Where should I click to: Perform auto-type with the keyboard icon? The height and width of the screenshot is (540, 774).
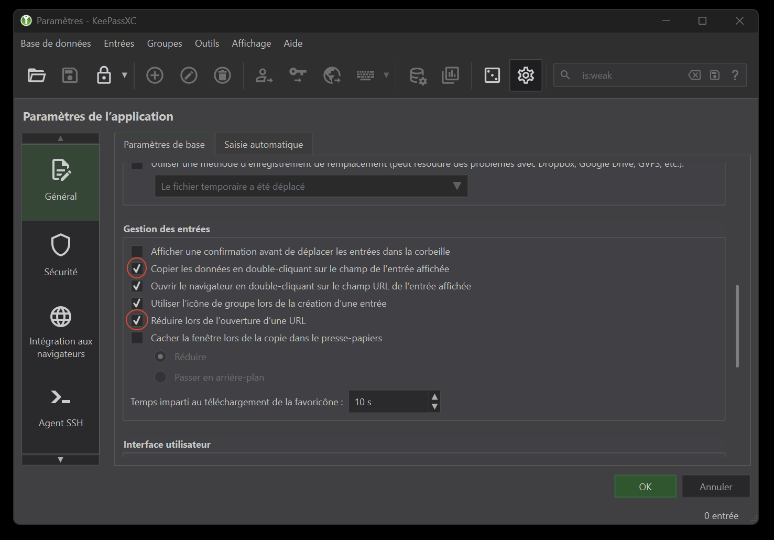pos(365,75)
